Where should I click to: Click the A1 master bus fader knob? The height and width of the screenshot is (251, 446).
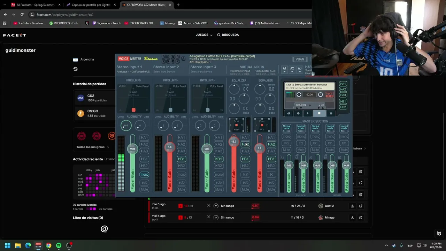(289, 165)
